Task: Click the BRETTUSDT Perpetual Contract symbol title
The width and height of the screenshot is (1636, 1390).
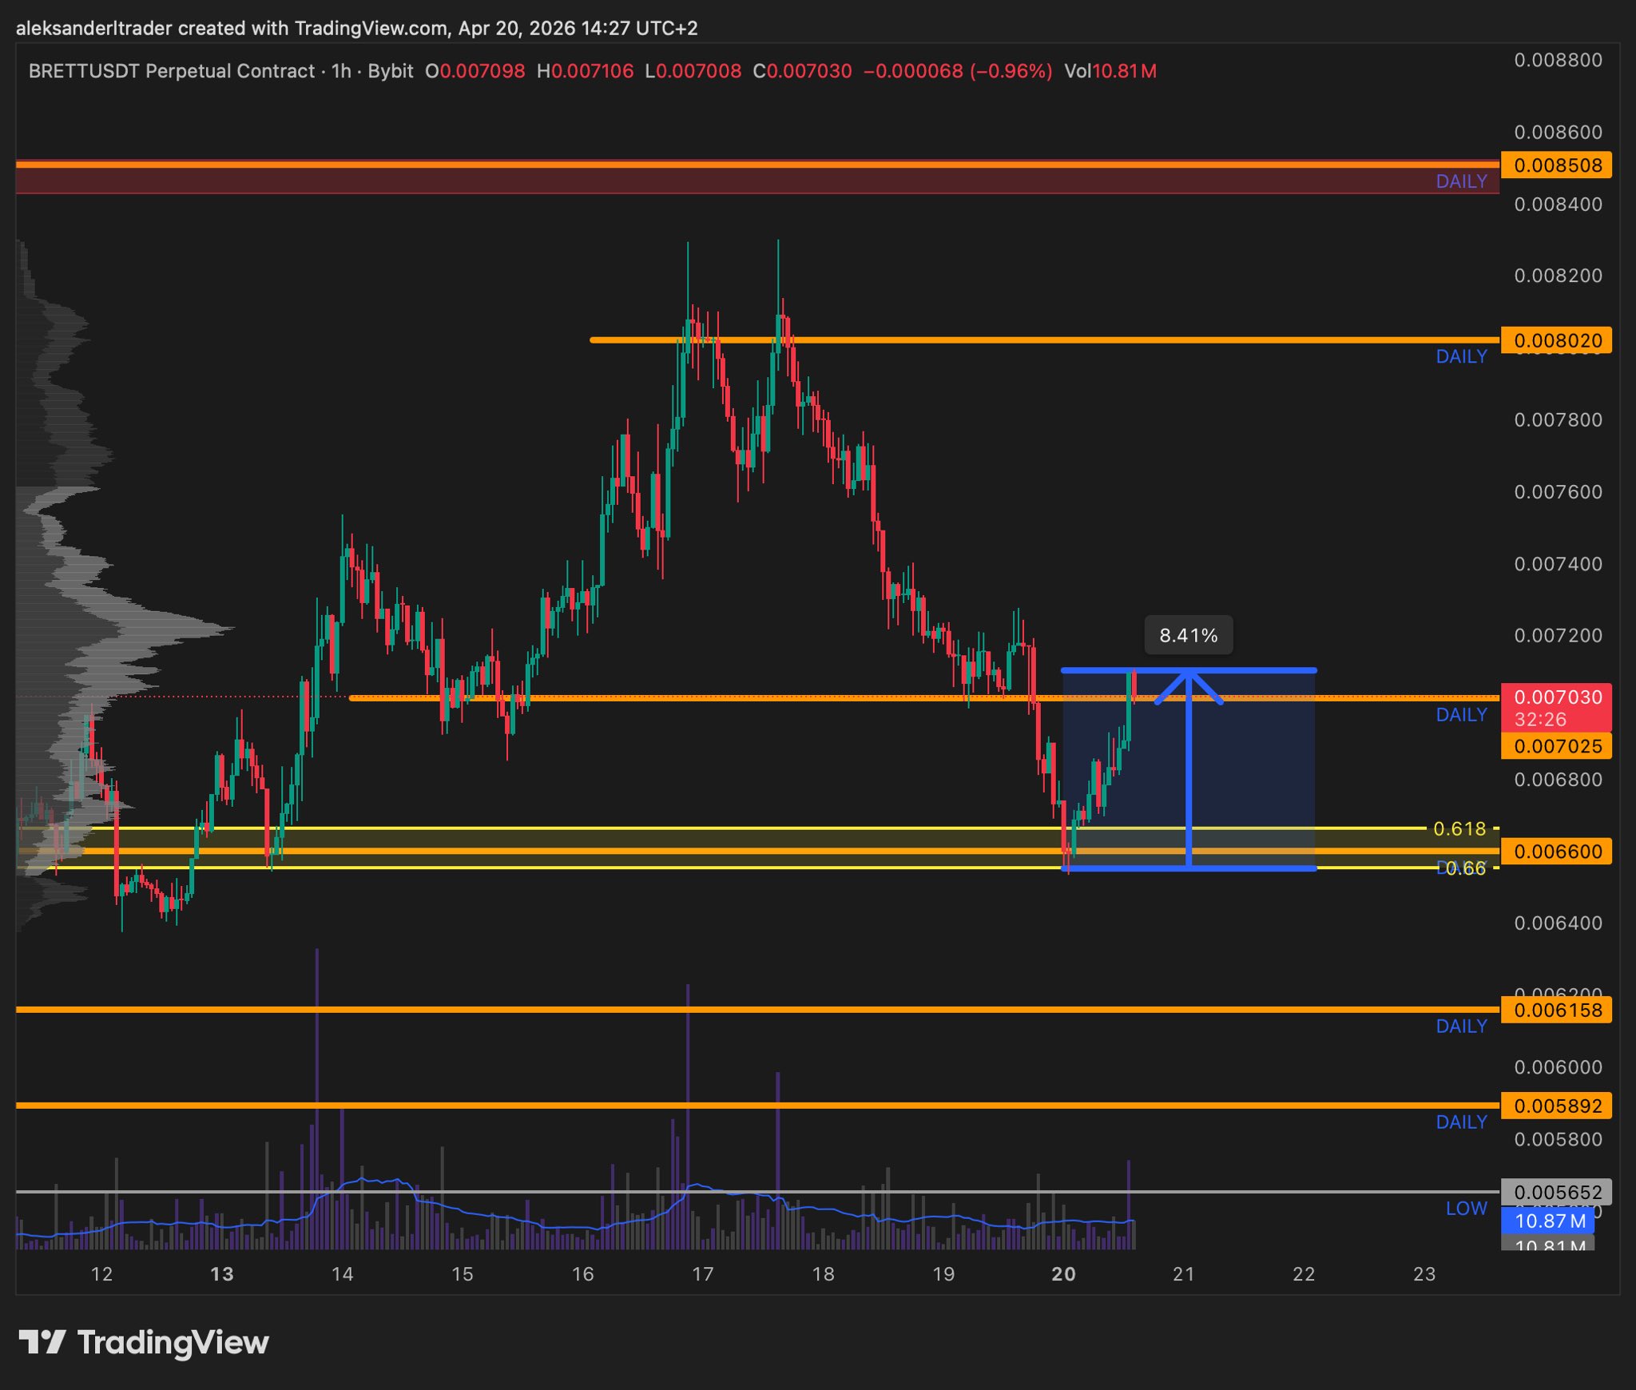Action: point(172,71)
